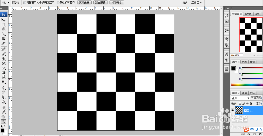Select the Eyedropper tool in toolbox
263x136 pixels.
pos(3,112)
